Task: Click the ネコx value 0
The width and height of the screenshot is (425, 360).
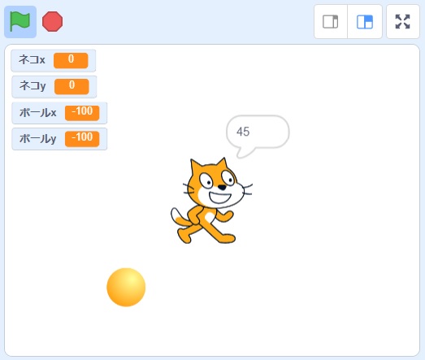Action: click(71, 60)
